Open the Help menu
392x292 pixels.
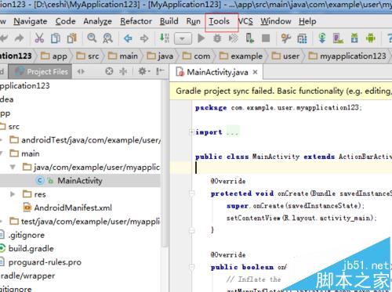click(x=307, y=21)
